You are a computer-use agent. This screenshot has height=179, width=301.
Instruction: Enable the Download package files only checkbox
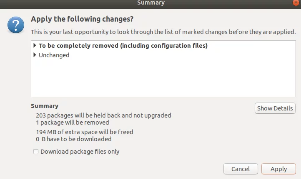[x=36, y=152]
